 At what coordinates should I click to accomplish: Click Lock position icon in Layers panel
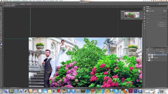pyautogui.click(x=153, y=53)
